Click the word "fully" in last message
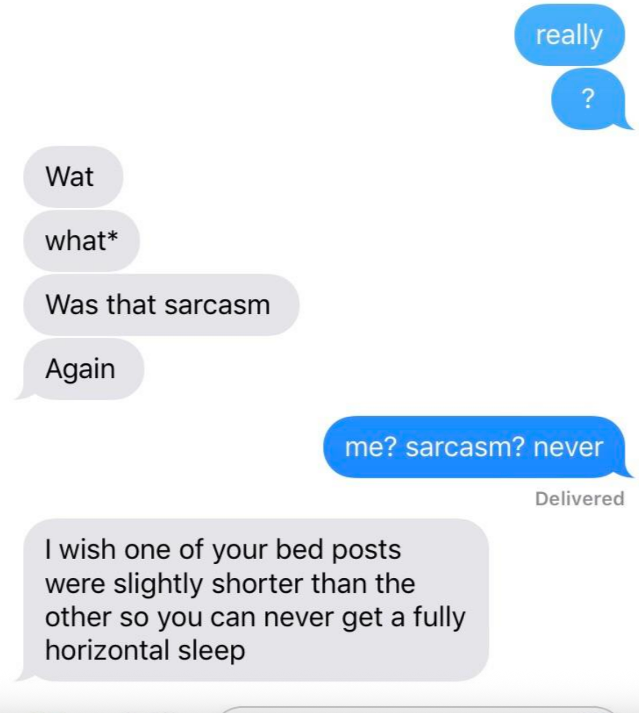 pyautogui.click(x=439, y=618)
